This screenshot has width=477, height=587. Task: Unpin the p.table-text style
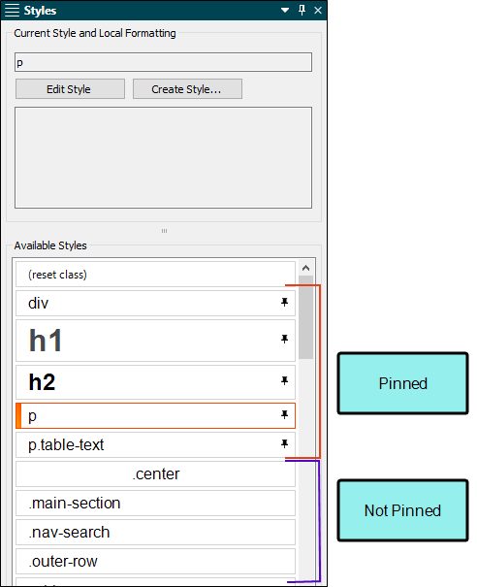coord(285,444)
